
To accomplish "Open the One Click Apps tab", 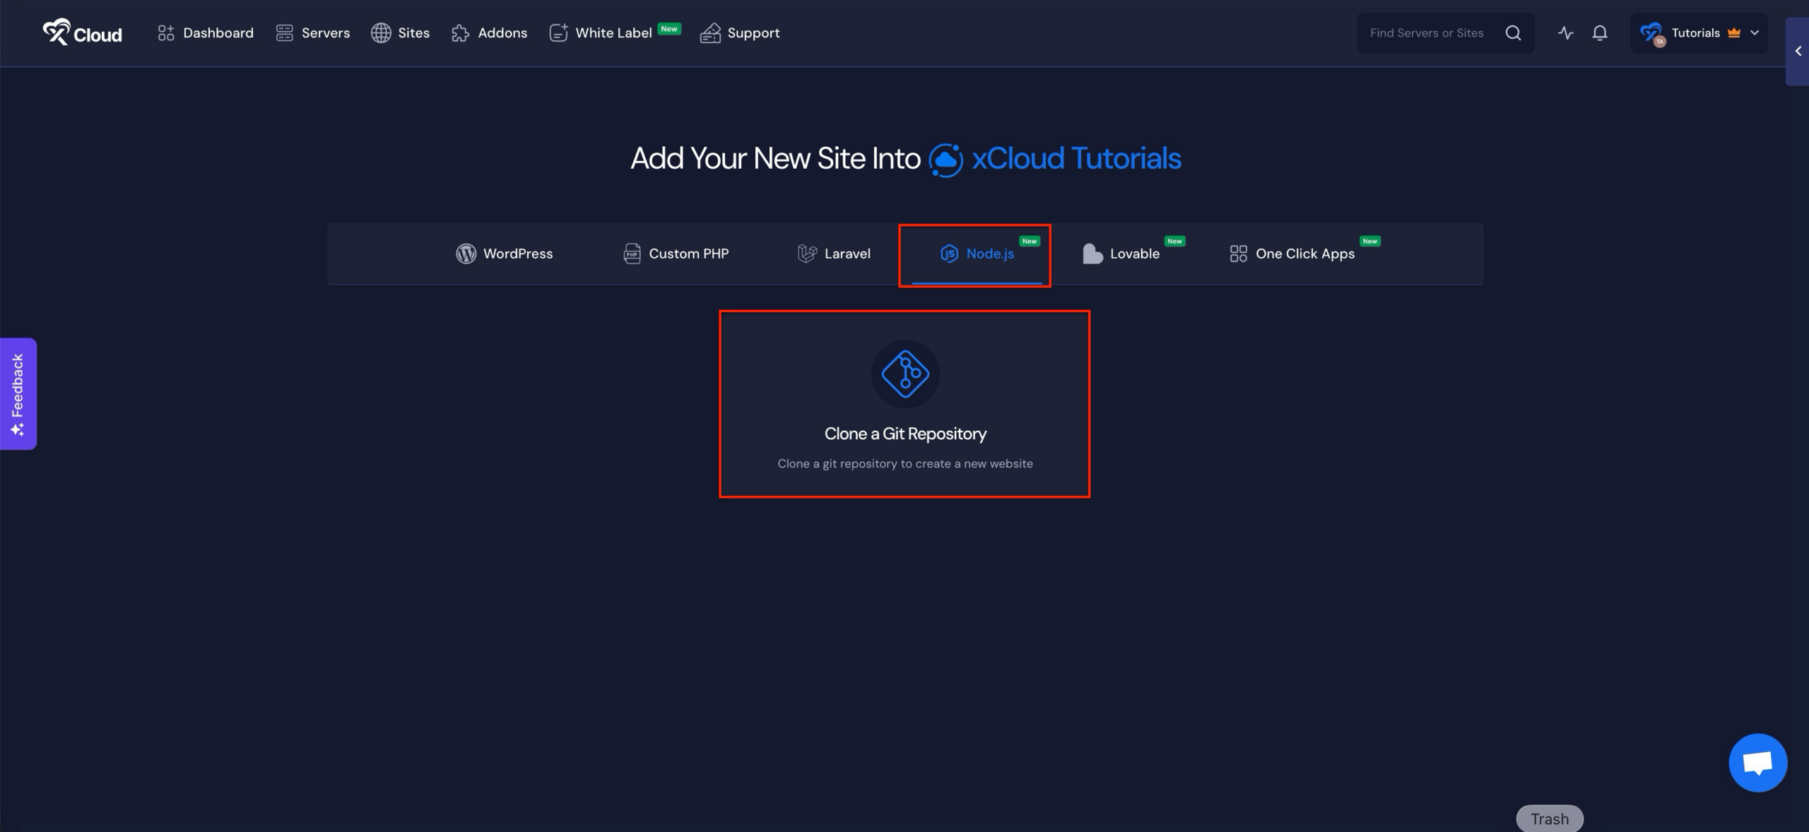I will [1292, 254].
